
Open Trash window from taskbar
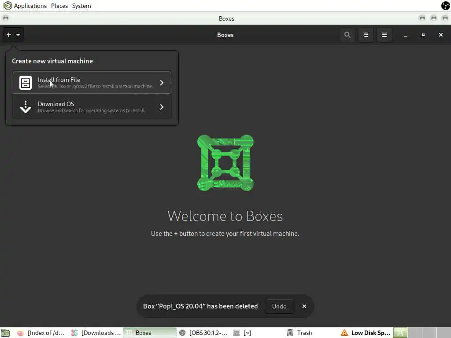click(x=299, y=333)
